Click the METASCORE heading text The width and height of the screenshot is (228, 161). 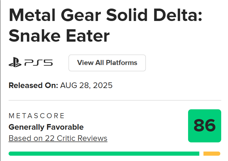[37, 116]
